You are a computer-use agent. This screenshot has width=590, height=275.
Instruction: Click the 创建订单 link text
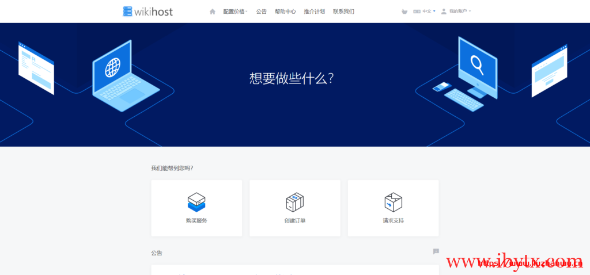pos(294,221)
